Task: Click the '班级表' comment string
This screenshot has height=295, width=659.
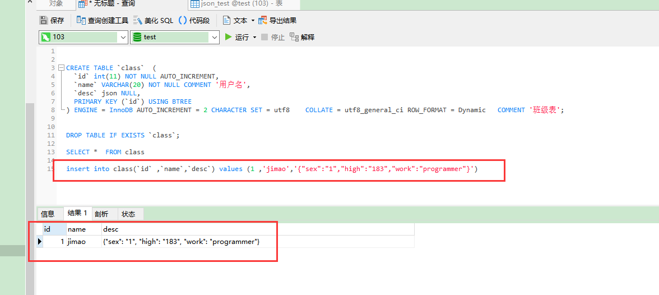Action: (x=545, y=110)
